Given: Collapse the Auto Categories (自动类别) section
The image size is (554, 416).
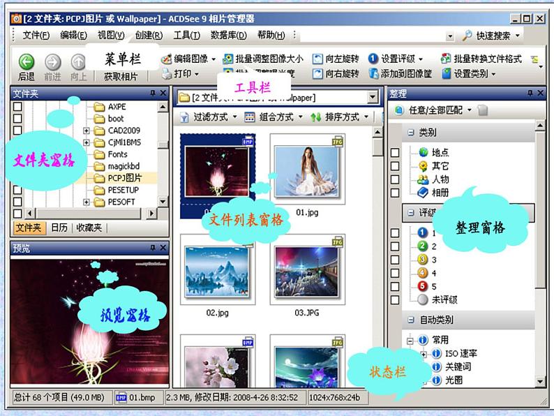Looking at the screenshot, I should (x=411, y=320).
